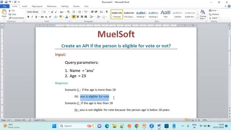
Task: Toggle superscript formatting
Action: point(50,17)
